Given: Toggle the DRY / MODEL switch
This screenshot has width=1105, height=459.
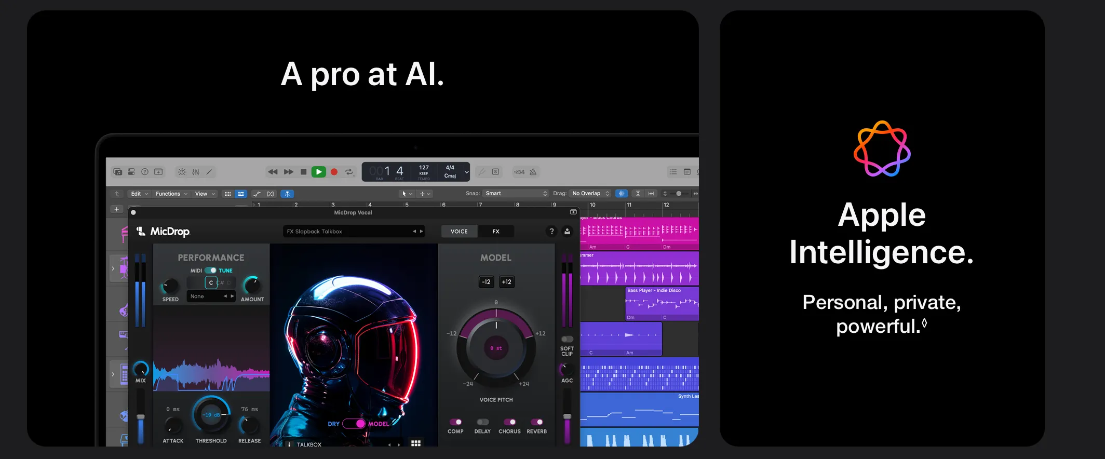Looking at the screenshot, I should tap(354, 424).
